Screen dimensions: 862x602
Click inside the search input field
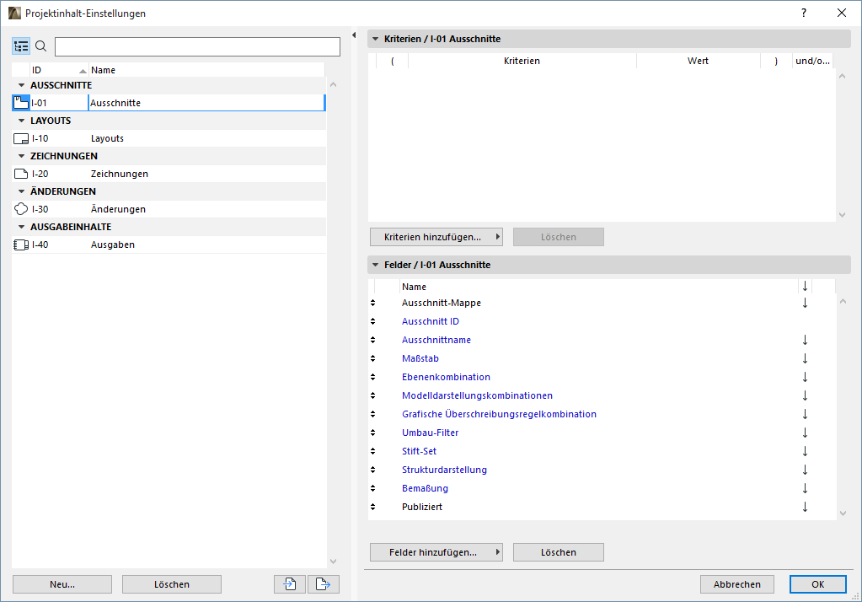(x=195, y=46)
